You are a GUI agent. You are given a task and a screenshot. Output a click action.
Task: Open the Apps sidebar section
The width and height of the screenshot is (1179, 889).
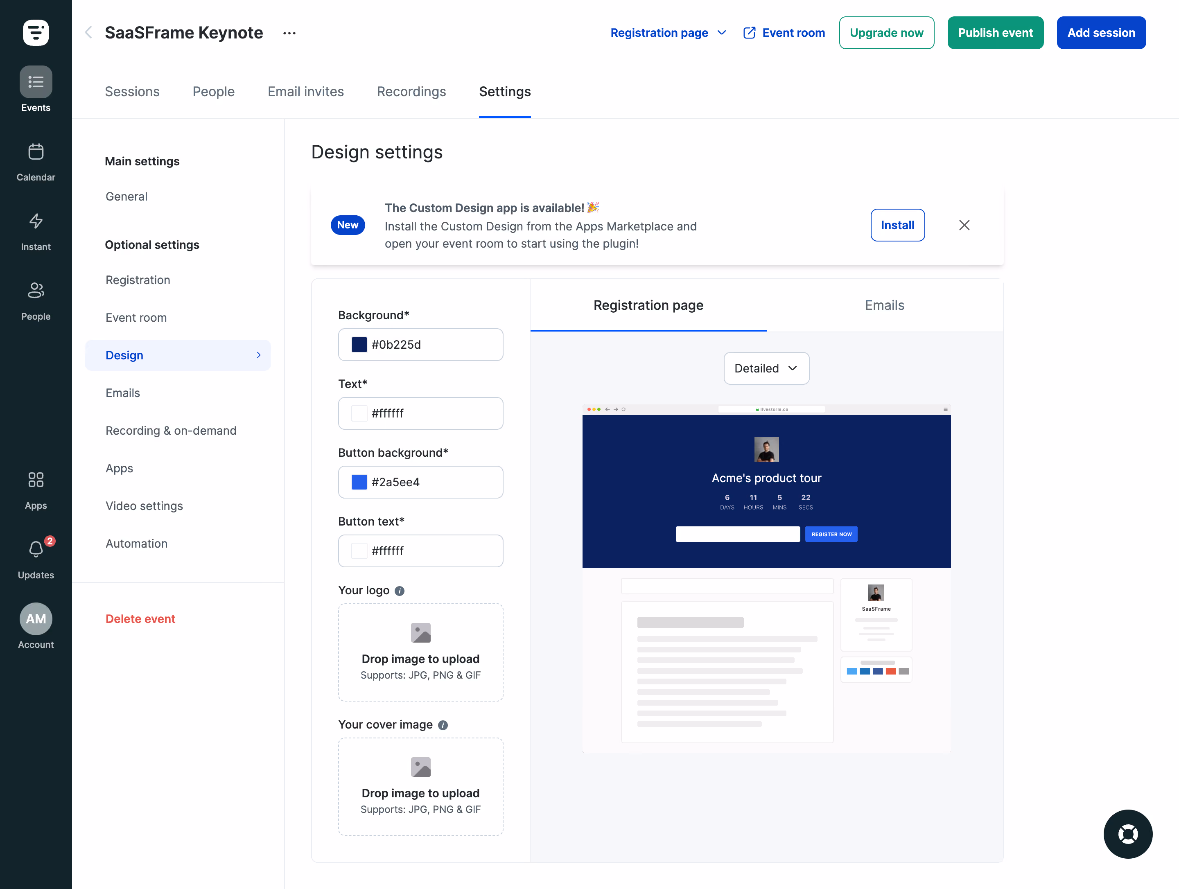coord(36,490)
